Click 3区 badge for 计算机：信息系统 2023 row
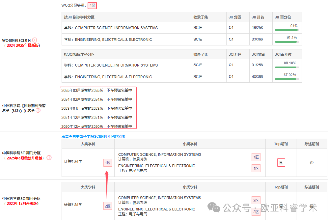Viewport: 328px width, 221px height. pos(256,200)
